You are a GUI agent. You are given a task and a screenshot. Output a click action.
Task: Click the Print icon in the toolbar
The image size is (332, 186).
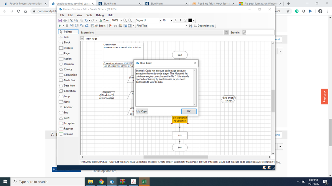click(x=65, y=21)
